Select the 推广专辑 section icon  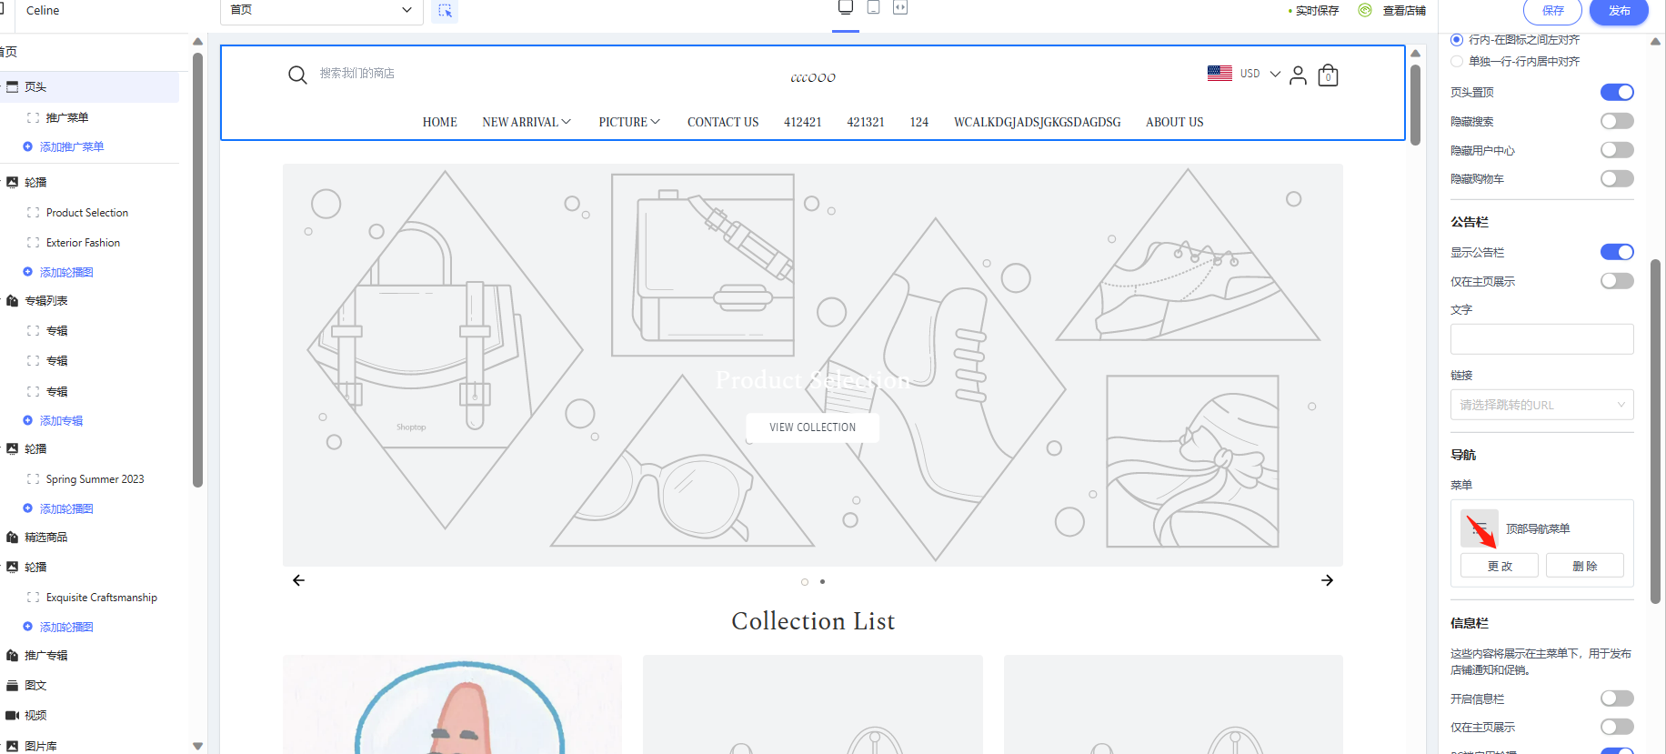(x=13, y=655)
